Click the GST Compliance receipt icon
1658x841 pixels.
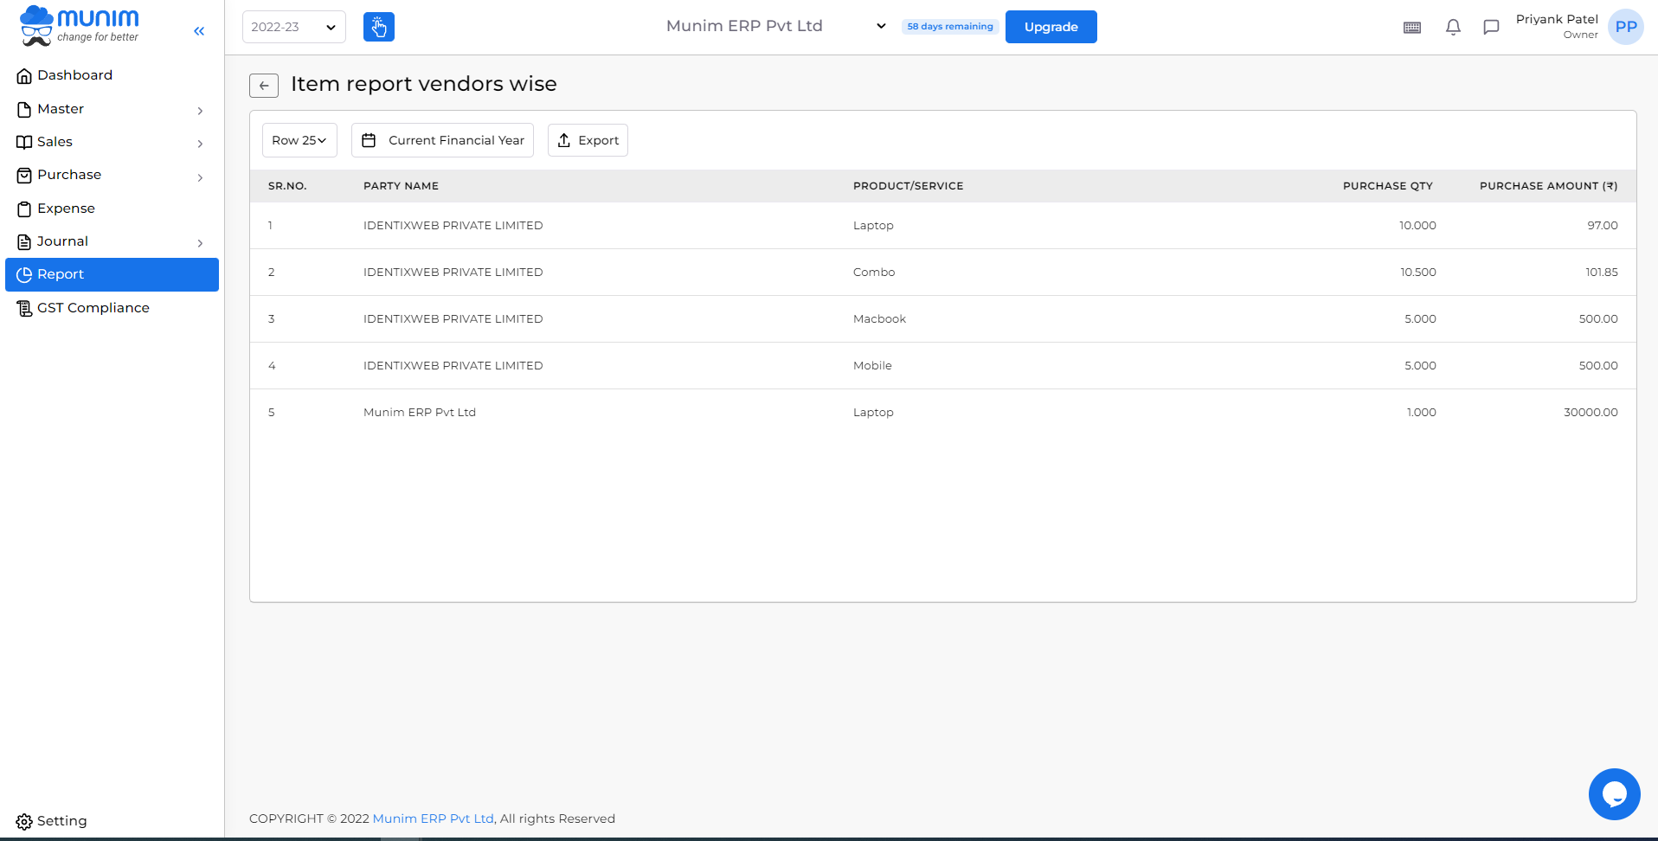pos(24,308)
